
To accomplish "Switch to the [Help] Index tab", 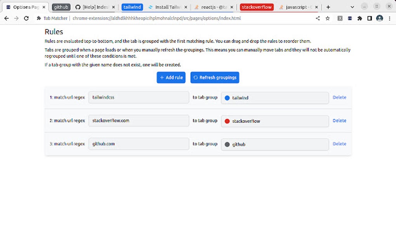I will (95, 7).
